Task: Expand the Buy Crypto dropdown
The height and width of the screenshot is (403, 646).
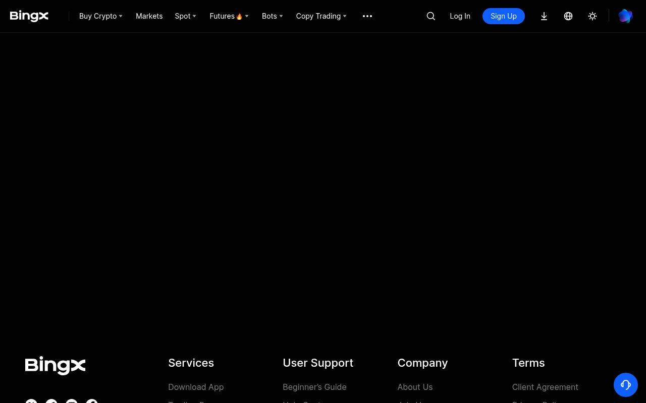Action: pos(101,16)
